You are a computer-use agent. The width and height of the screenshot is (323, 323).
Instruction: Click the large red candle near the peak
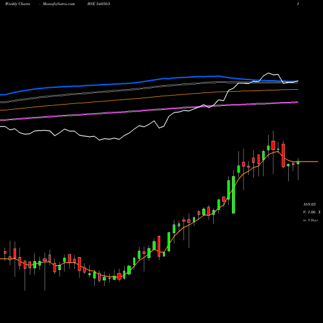pyautogui.click(x=283, y=156)
